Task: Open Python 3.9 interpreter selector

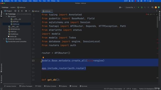Action: coord(147,89)
